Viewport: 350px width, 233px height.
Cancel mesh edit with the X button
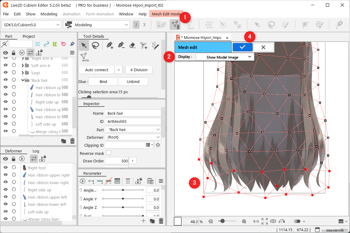(263, 47)
